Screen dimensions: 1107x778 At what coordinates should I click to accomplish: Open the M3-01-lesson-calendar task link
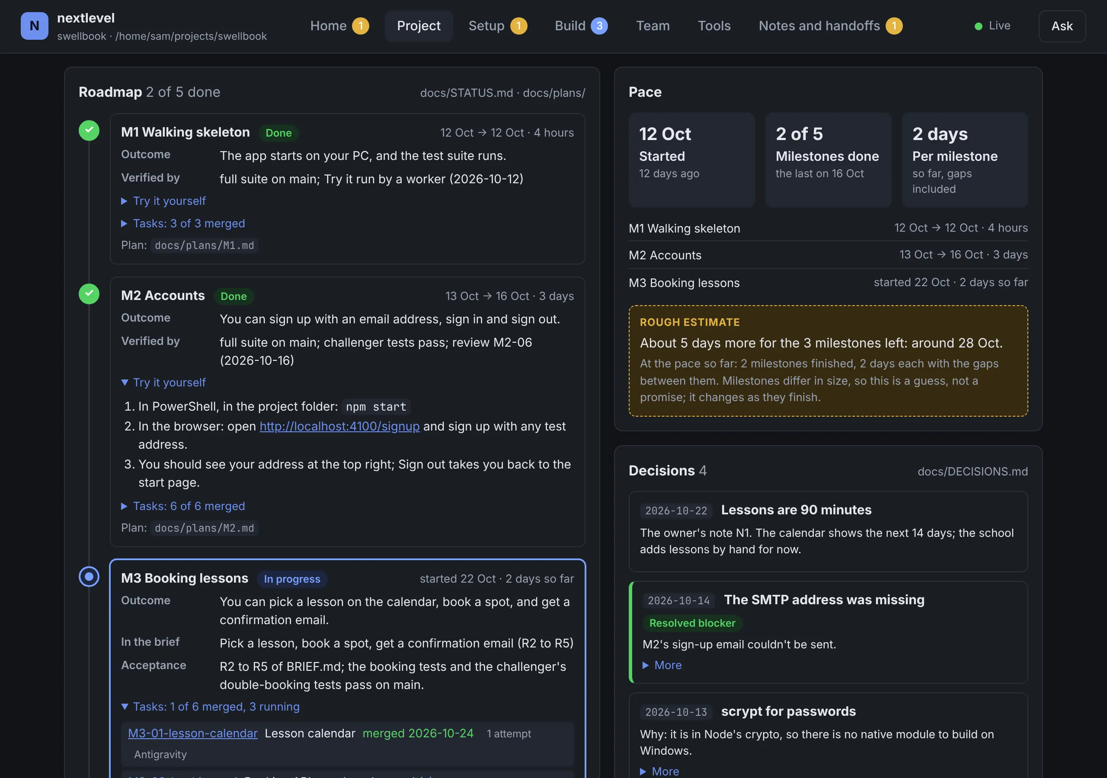193,733
